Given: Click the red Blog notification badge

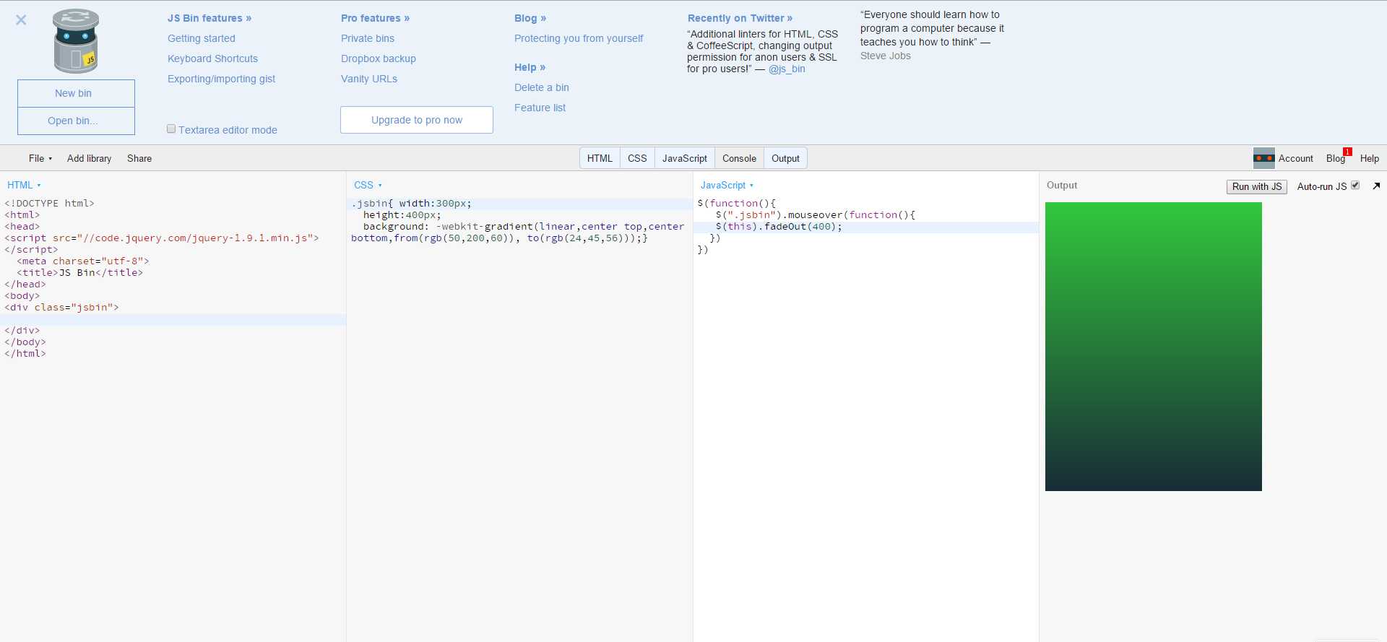Looking at the screenshot, I should [1347, 152].
